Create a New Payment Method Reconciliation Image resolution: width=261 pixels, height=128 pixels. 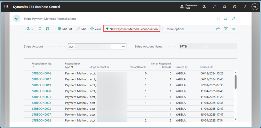coord(132,29)
